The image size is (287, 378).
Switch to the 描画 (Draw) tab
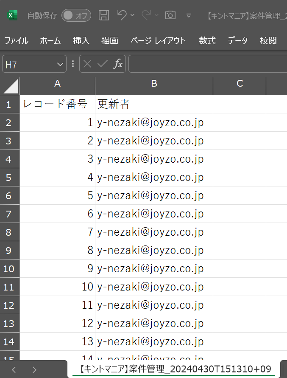coord(110,41)
